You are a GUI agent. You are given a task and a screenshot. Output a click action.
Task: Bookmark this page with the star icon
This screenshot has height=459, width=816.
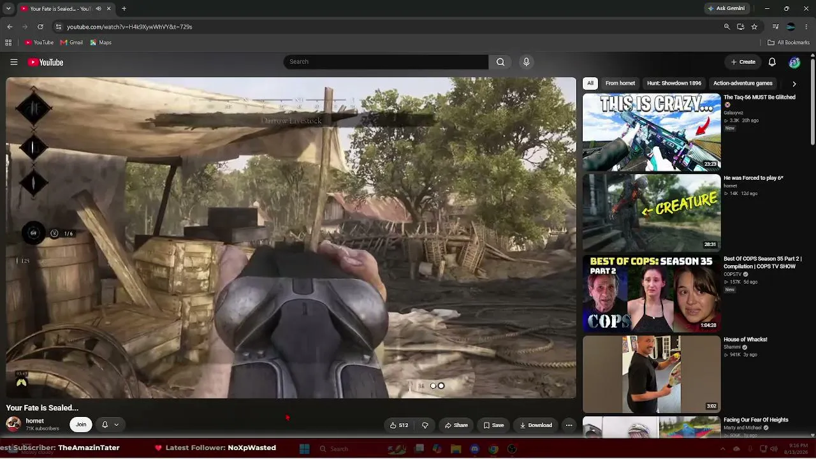coord(754,27)
